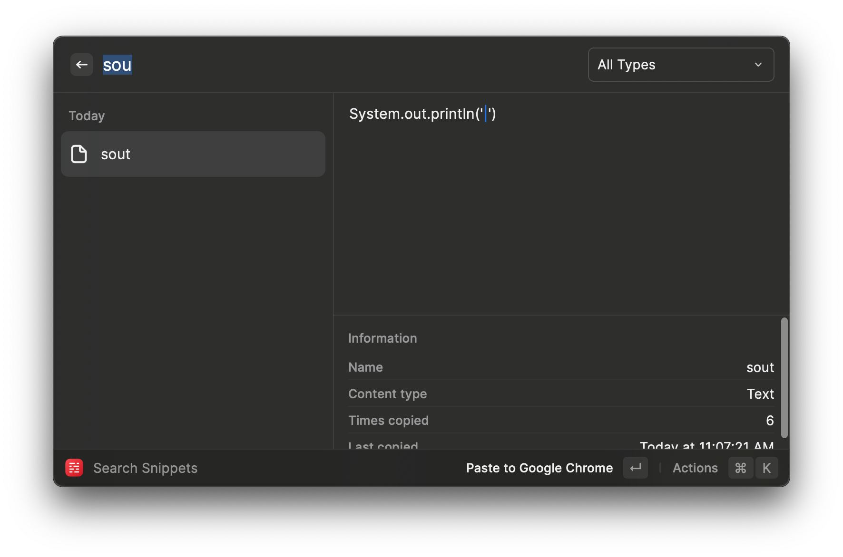Select the sout snippet in the list
Image resolution: width=843 pixels, height=557 pixels.
[x=193, y=154]
